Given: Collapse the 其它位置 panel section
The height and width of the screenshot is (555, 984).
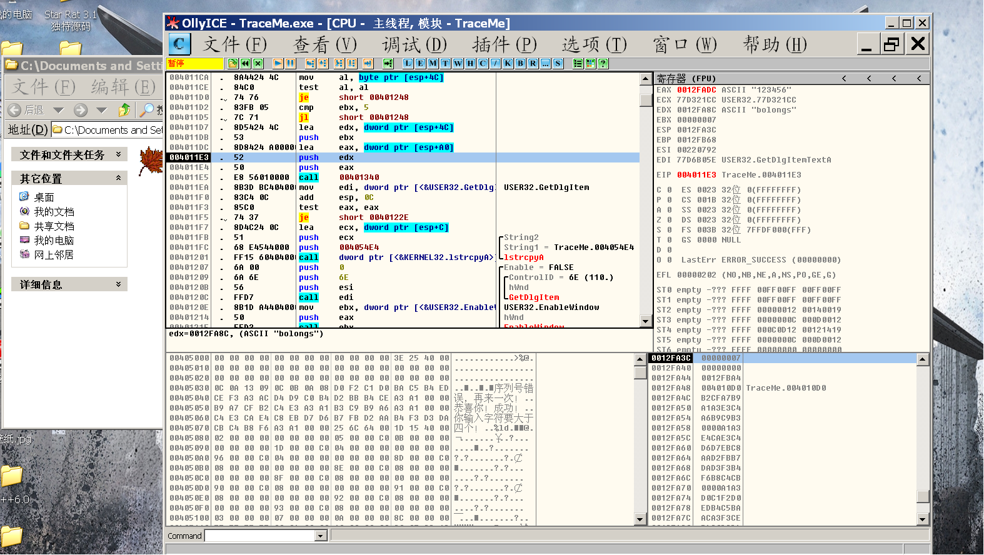Looking at the screenshot, I should (x=118, y=178).
